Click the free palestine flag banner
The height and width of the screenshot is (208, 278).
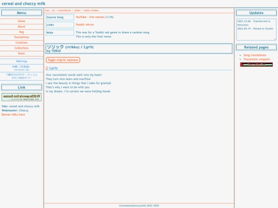(256, 65)
